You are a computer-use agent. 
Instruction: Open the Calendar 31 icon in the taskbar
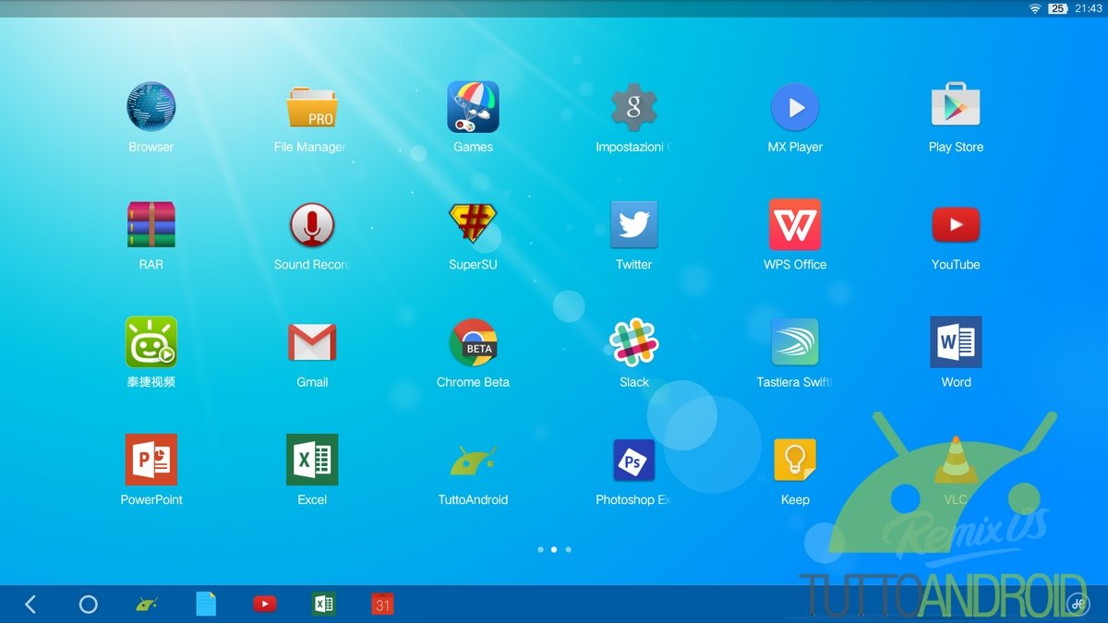point(382,605)
